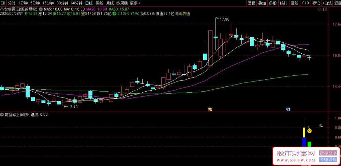The height and width of the screenshot is (166, 341).
Task: Switch to 月线 monthly chart
Action: [110, 3]
